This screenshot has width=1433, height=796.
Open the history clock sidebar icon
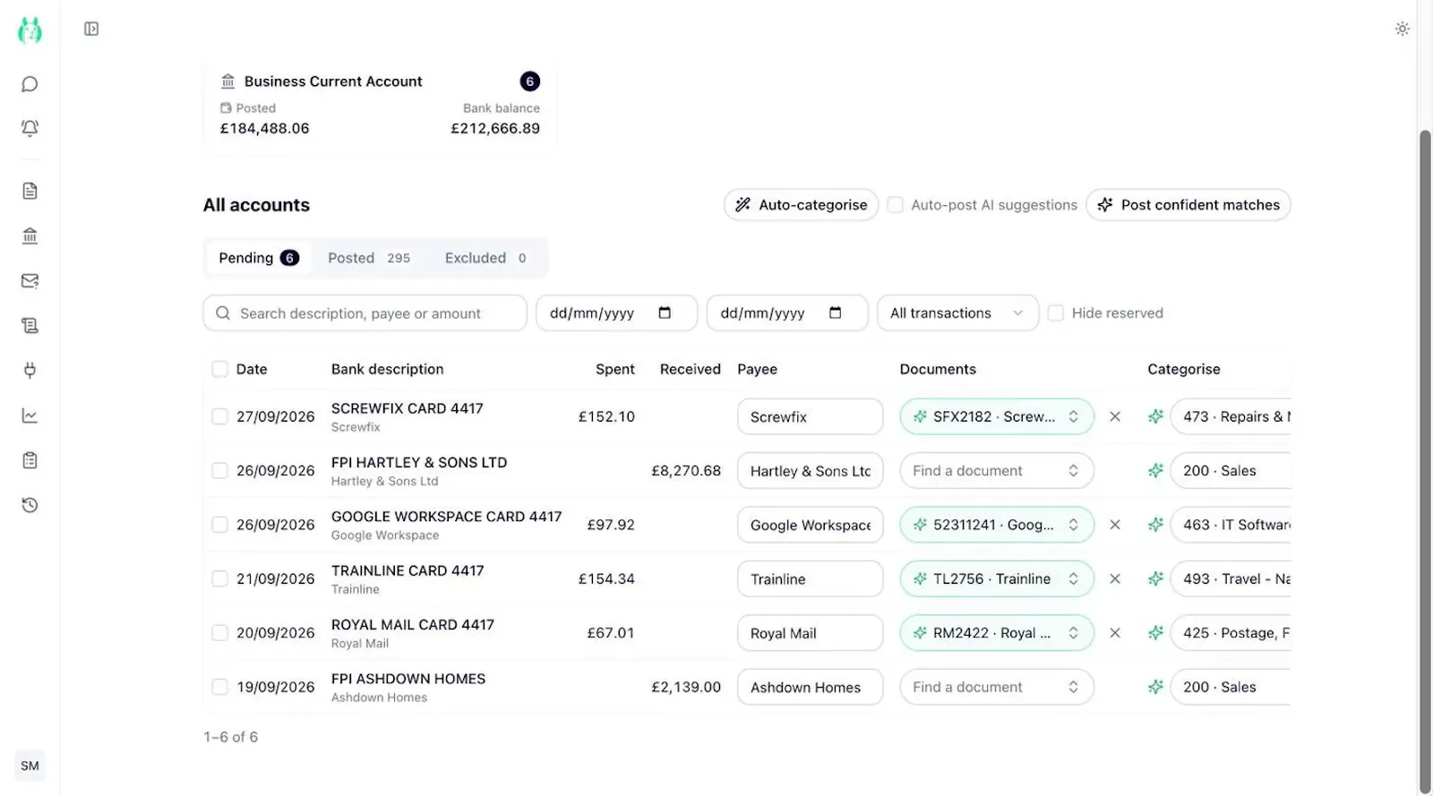30,505
